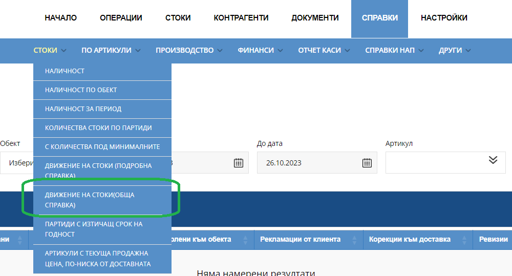Screen dimensions: 512x276
Task: Click the Обект selector showing Избери
Action: 17,163
